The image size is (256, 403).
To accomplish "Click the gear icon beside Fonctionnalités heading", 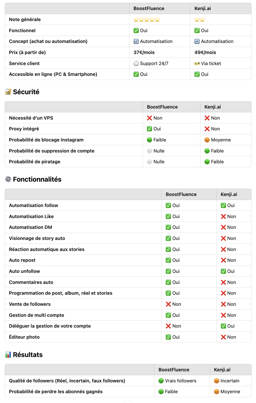I will (x=8, y=179).
